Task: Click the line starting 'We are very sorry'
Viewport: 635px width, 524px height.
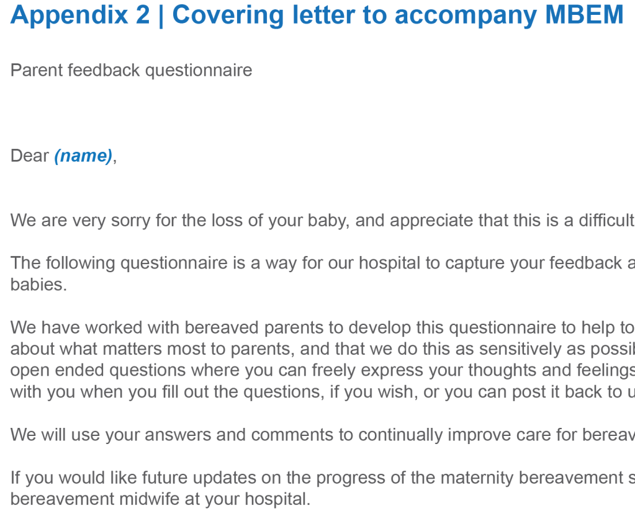Action: (322, 220)
